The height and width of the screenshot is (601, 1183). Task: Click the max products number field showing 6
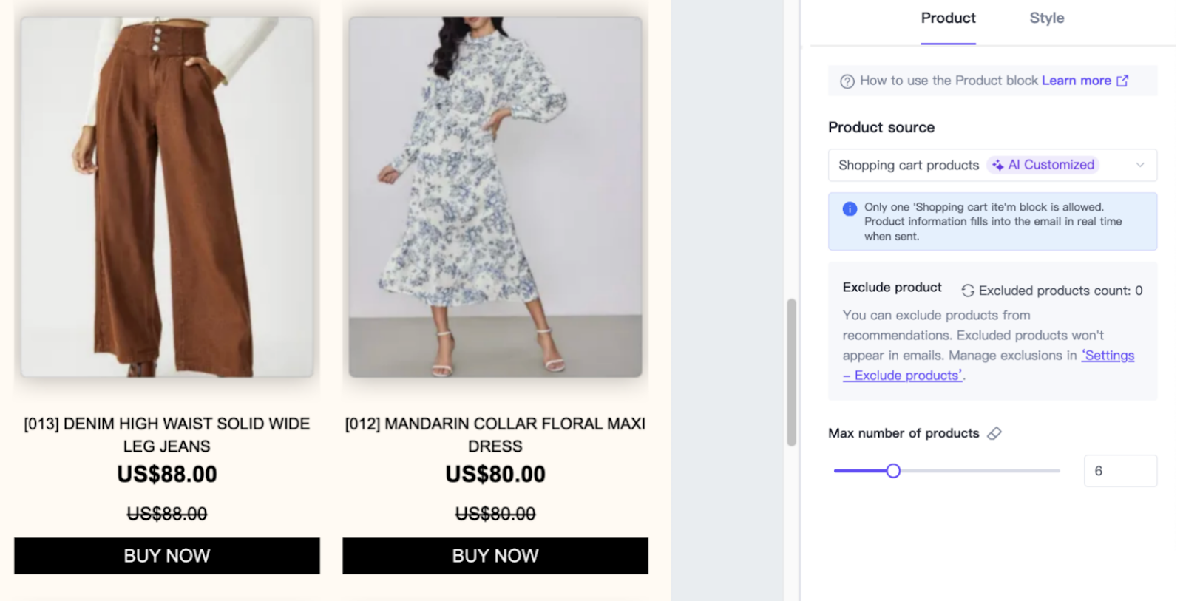(1119, 471)
